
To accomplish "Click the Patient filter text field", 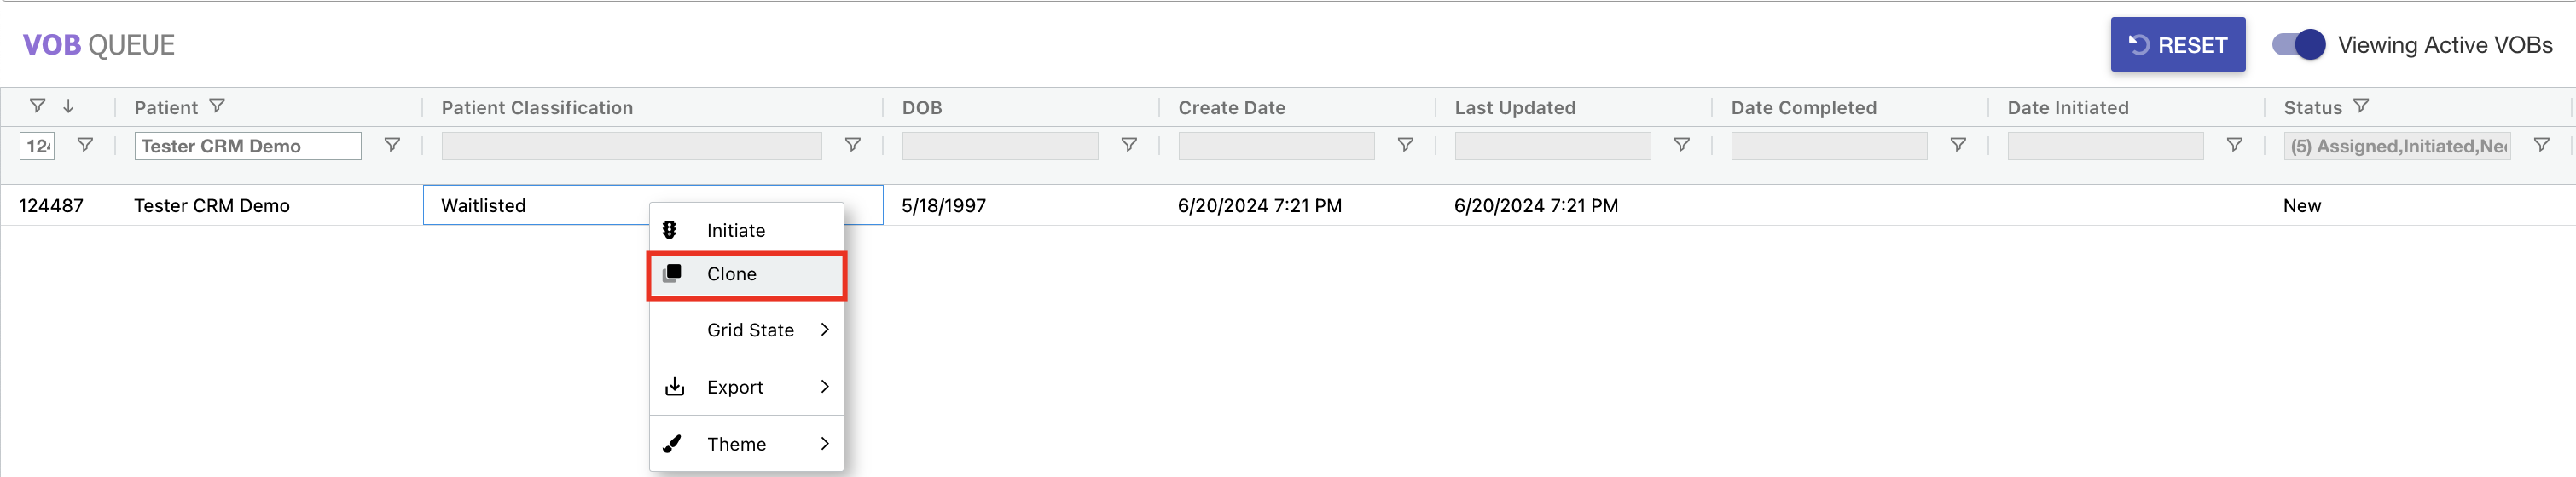I will click(247, 147).
